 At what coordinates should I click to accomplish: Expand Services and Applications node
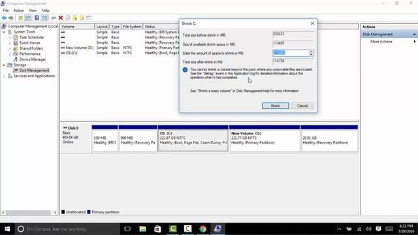[x=4, y=76]
